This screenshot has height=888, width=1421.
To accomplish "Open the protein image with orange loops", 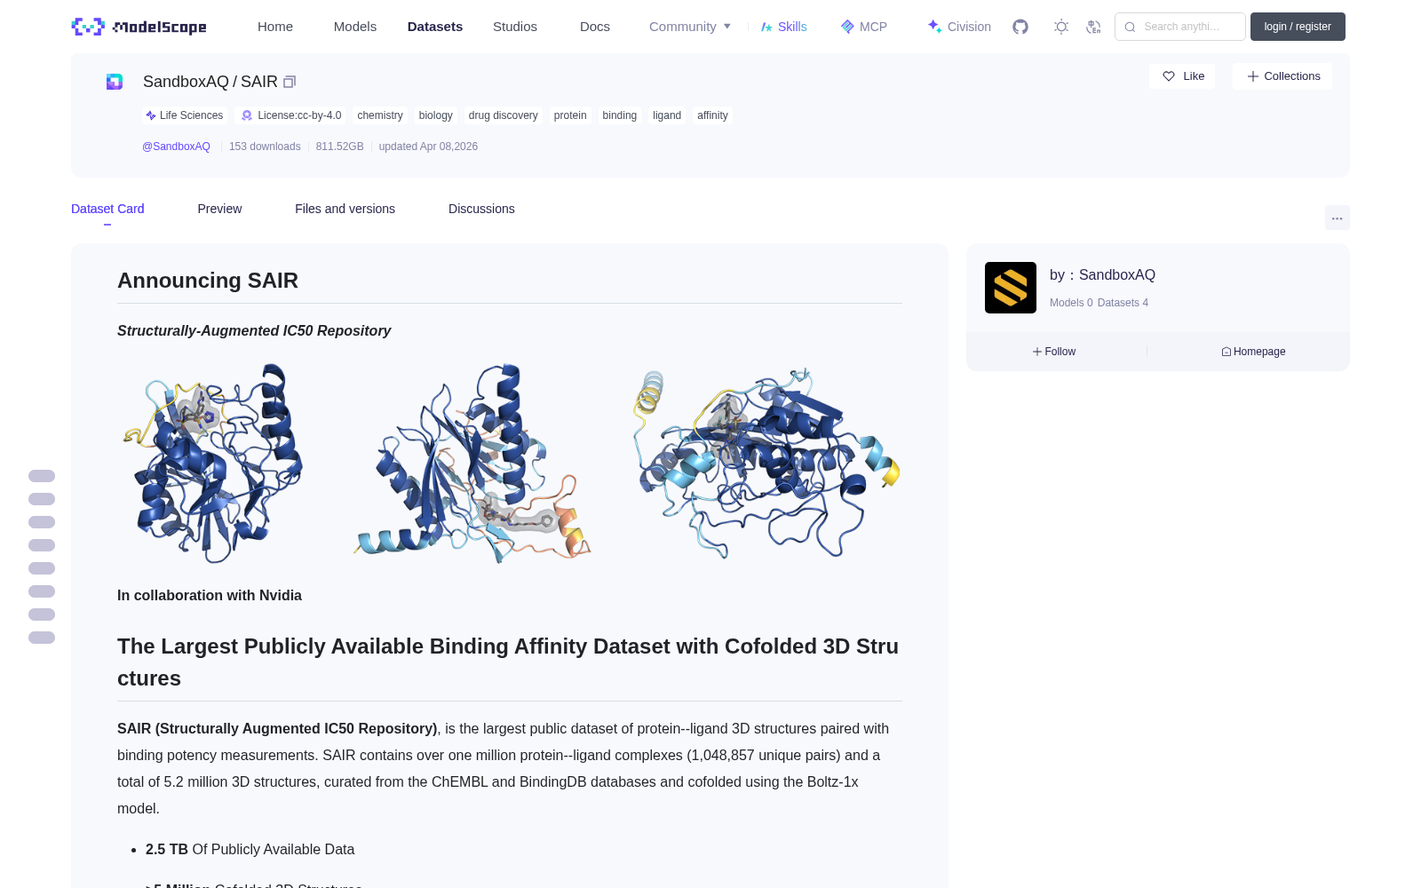I will point(472,464).
